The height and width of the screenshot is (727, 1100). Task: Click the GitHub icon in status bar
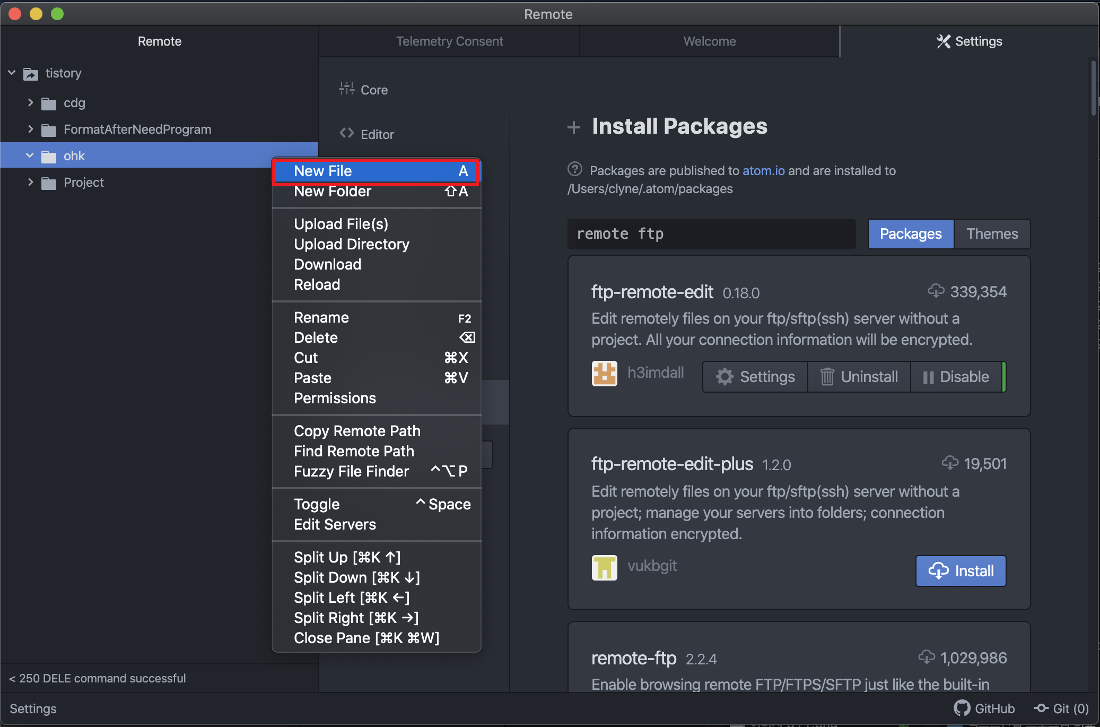pyautogui.click(x=962, y=708)
